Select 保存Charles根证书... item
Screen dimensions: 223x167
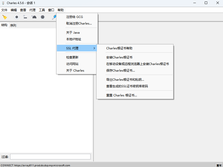tap(135, 71)
